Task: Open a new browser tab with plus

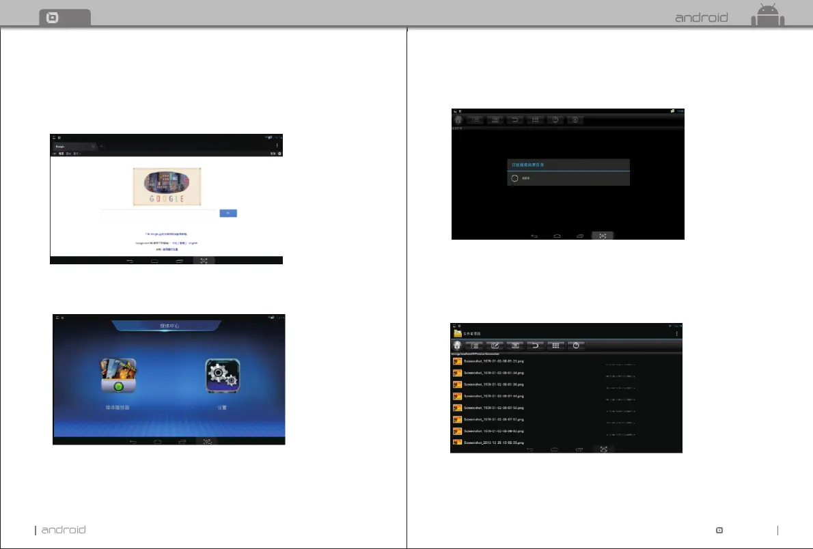Action: [x=102, y=146]
